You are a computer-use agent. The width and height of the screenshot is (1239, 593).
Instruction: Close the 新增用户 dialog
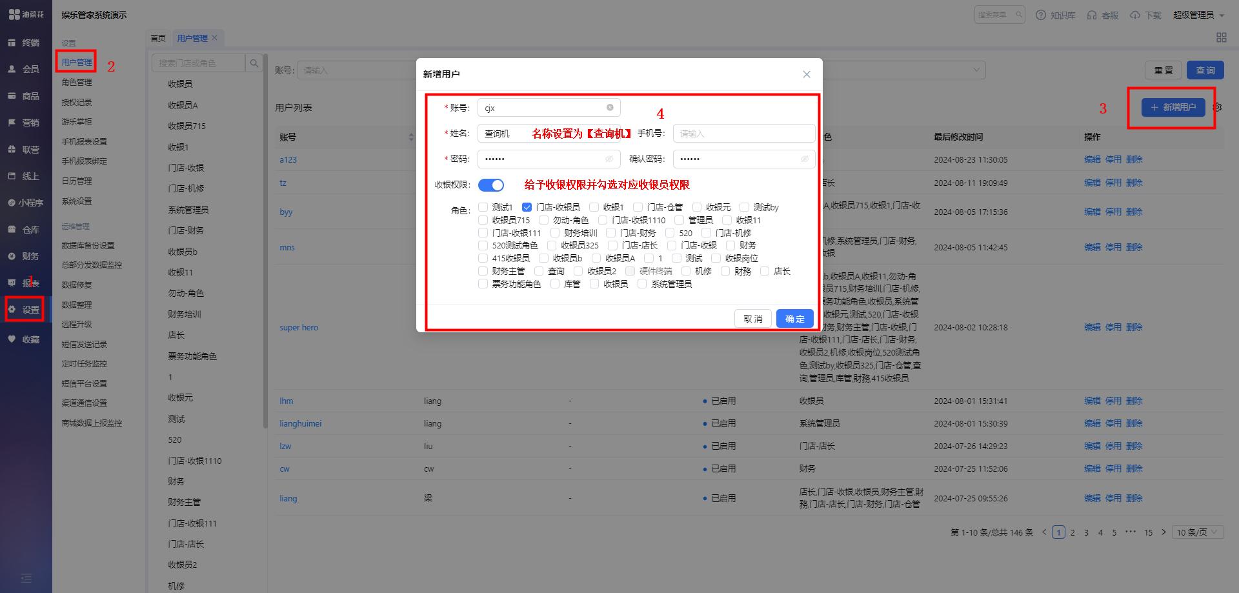807,74
